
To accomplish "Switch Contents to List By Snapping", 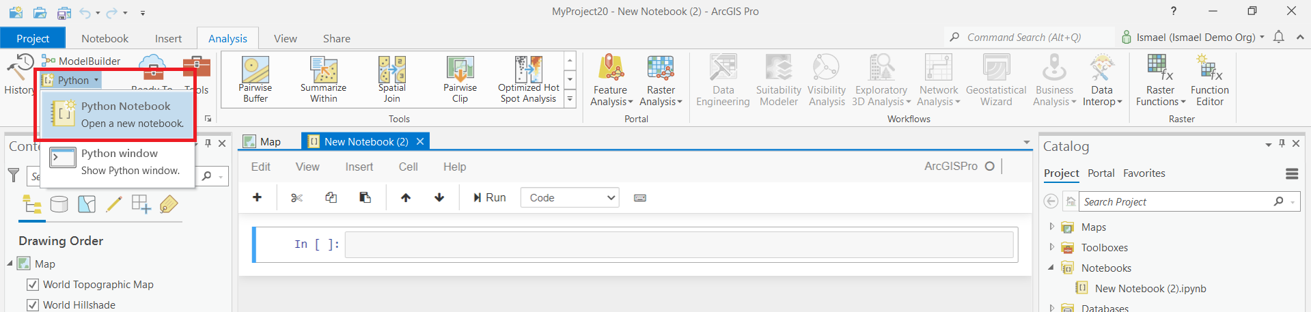I will click(141, 204).
